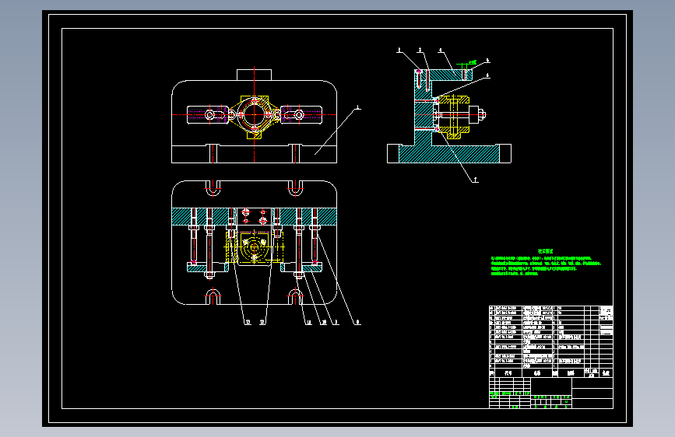Select the hatched base plate in the section view
Screen dimensions: 675x437
(449, 153)
